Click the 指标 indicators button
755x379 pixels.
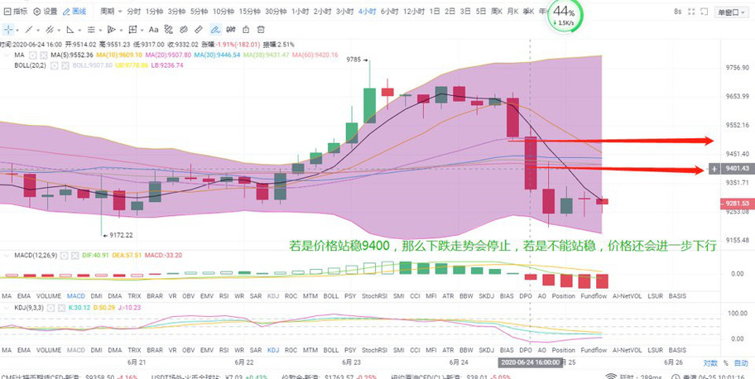click(16, 12)
